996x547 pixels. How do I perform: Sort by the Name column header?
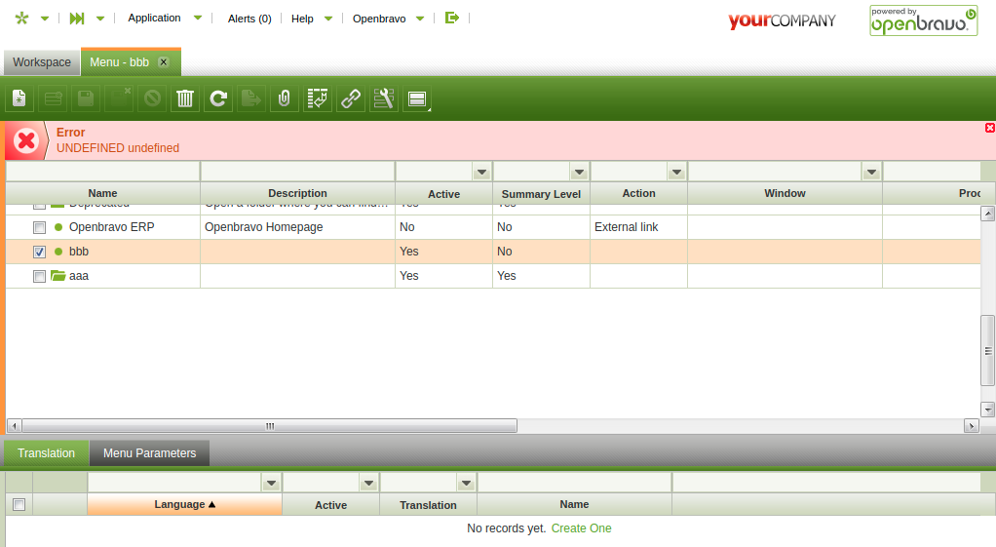coord(103,193)
